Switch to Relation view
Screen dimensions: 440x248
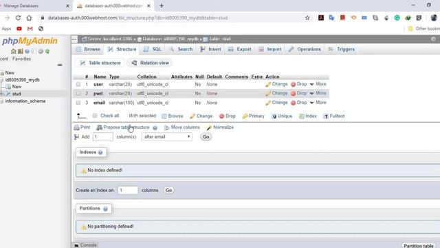[x=150, y=63]
